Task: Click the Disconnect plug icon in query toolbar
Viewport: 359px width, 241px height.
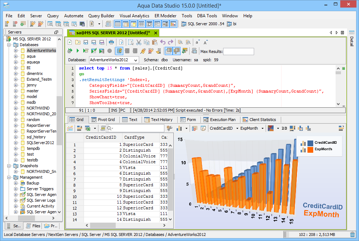Action: click(151, 51)
